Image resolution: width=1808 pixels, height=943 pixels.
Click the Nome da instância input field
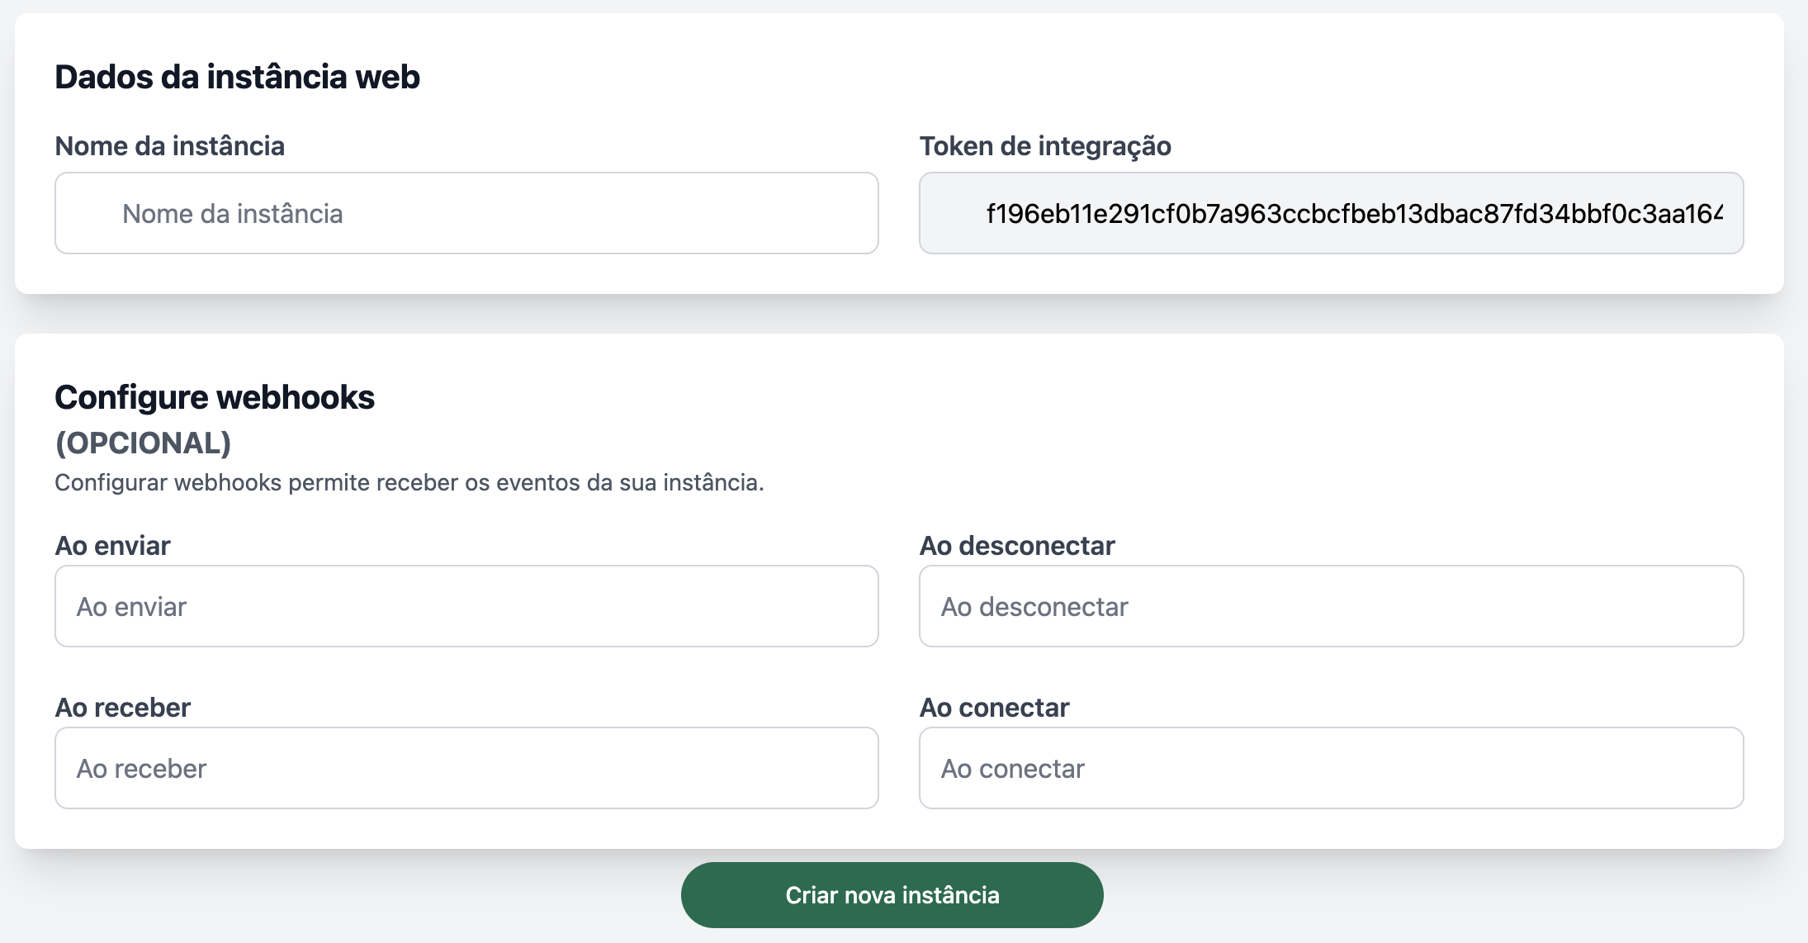(x=466, y=212)
